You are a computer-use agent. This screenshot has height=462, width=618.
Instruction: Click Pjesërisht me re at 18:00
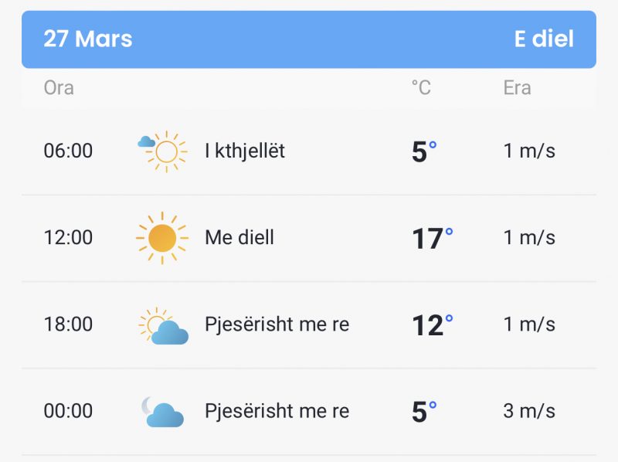[x=277, y=324]
